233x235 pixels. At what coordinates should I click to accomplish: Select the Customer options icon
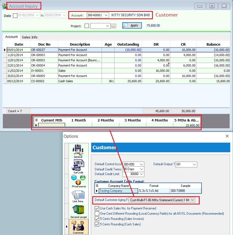[x=78, y=226]
